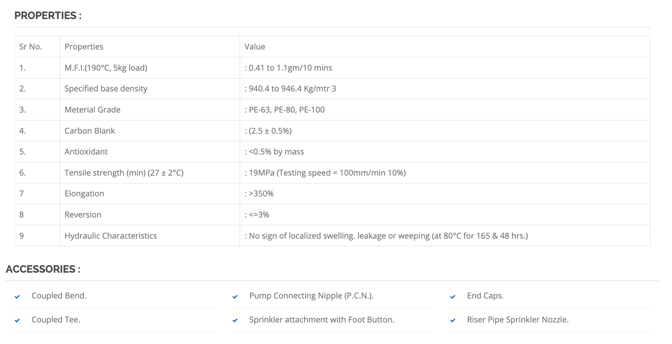Viewport: 672px width, 344px height.
Task: Click the checkmark icon beside Coupled Bend
Action: [17, 297]
